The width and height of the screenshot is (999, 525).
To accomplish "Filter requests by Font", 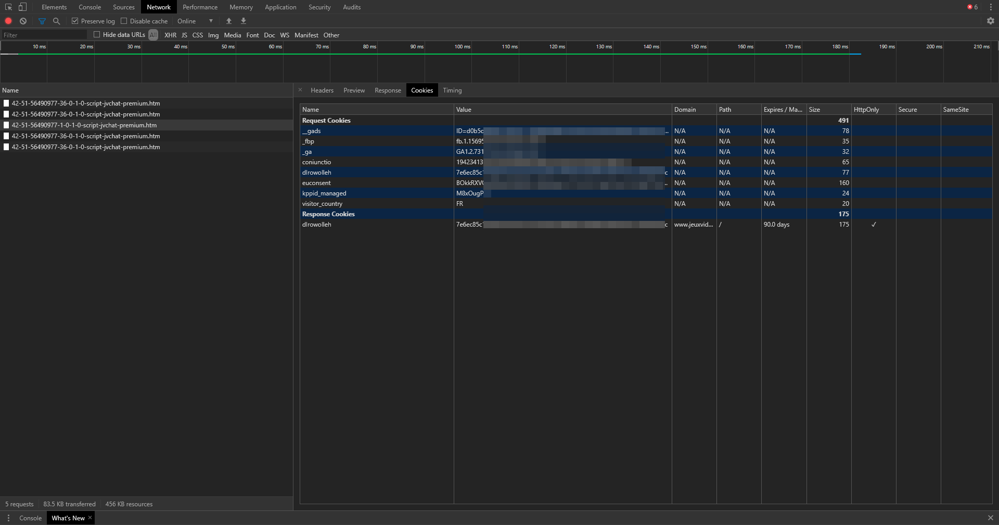I will tap(252, 35).
